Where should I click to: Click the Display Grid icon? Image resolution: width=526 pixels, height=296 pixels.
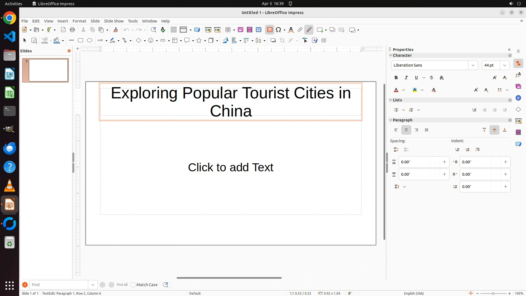point(173,30)
